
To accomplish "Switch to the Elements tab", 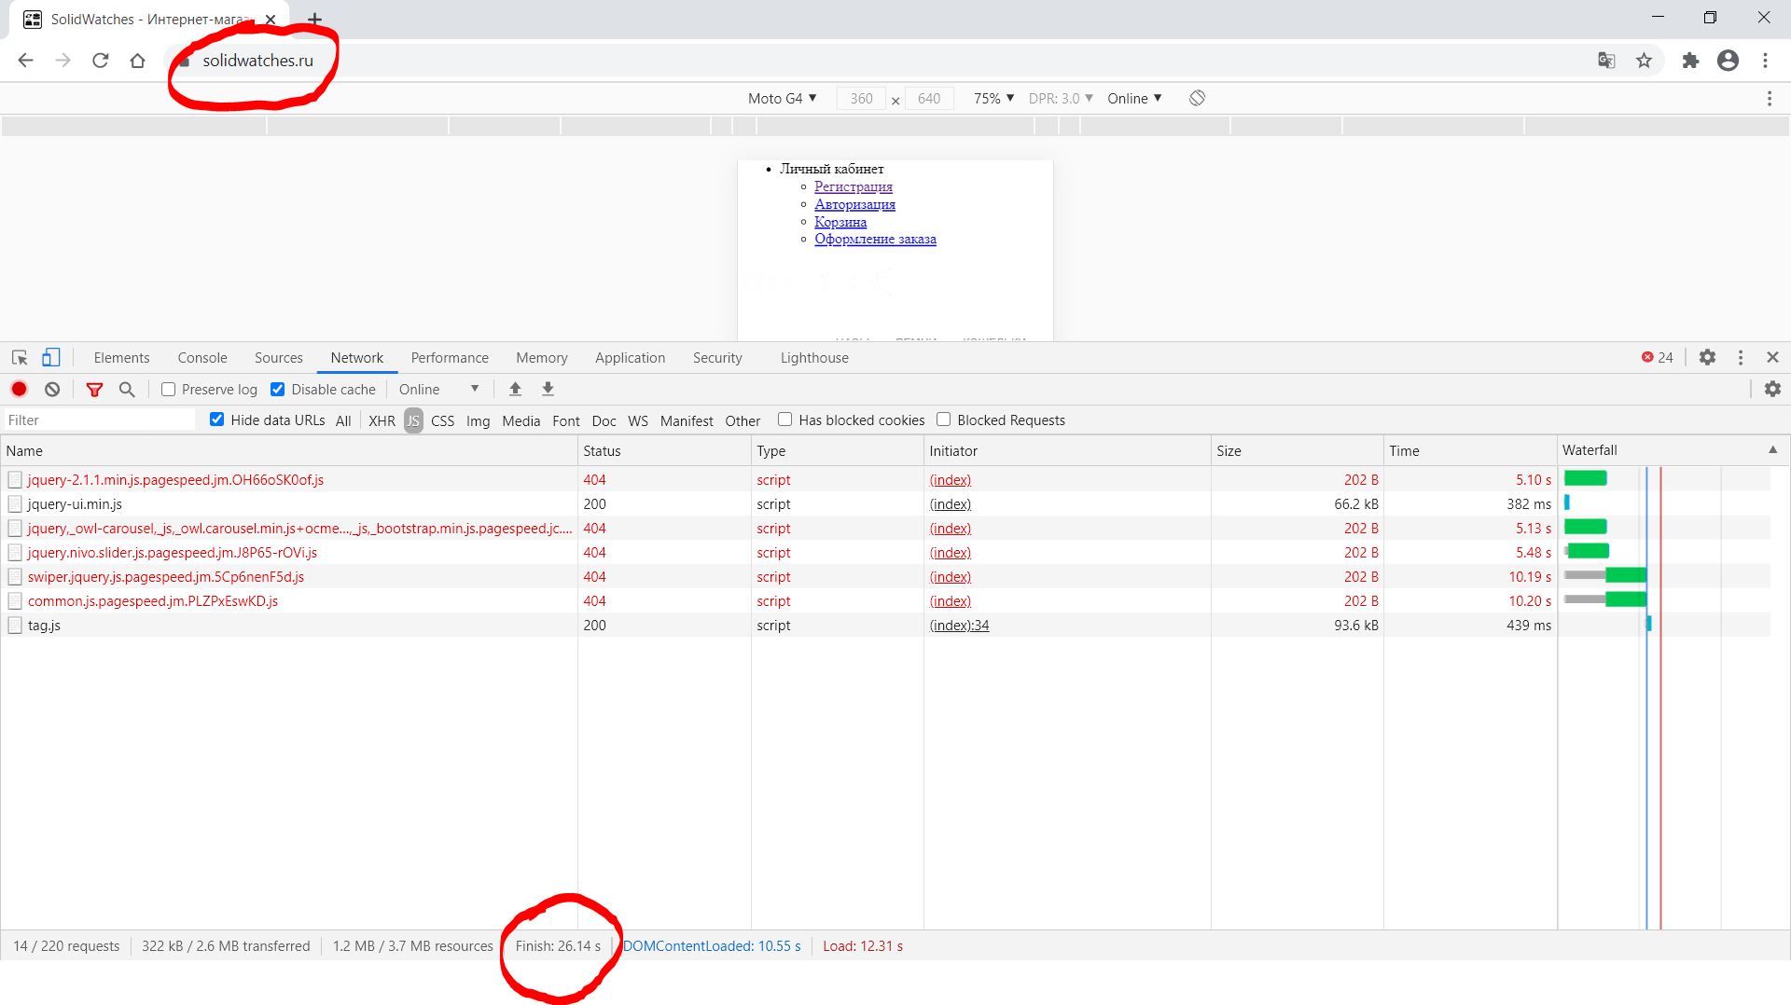I will click(121, 358).
